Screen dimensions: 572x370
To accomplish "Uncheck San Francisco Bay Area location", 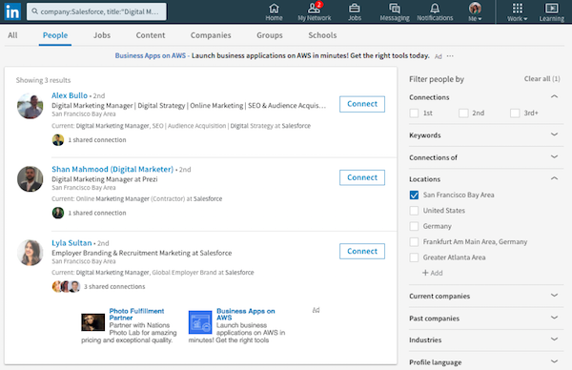I will 414,195.
